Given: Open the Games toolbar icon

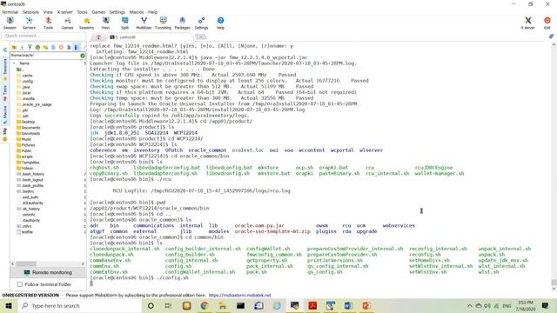Looking at the screenshot, I should (67, 23).
